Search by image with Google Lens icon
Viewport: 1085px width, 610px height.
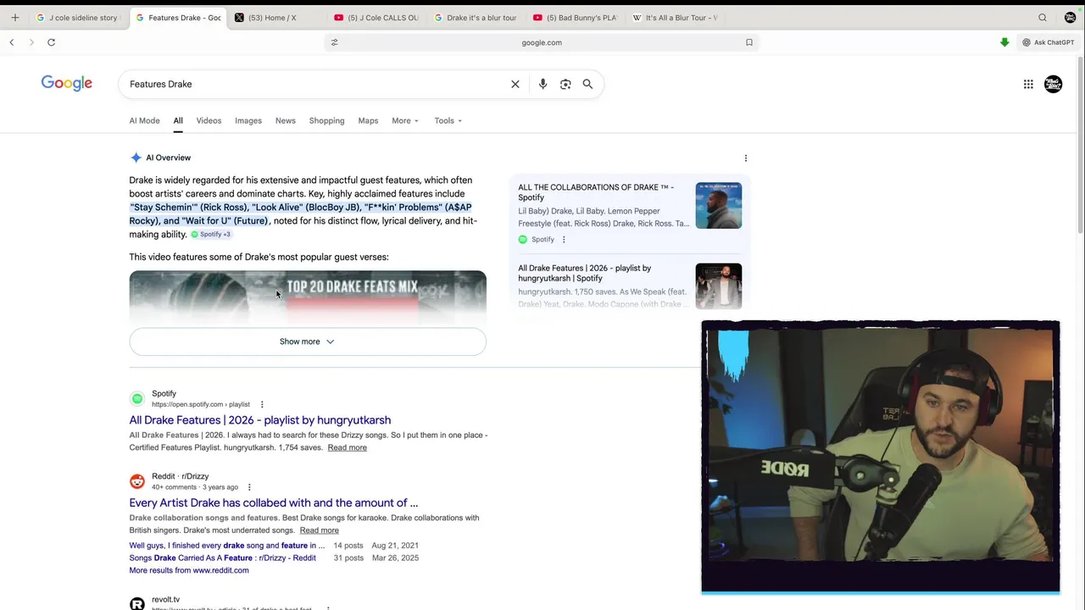point(565,84)
